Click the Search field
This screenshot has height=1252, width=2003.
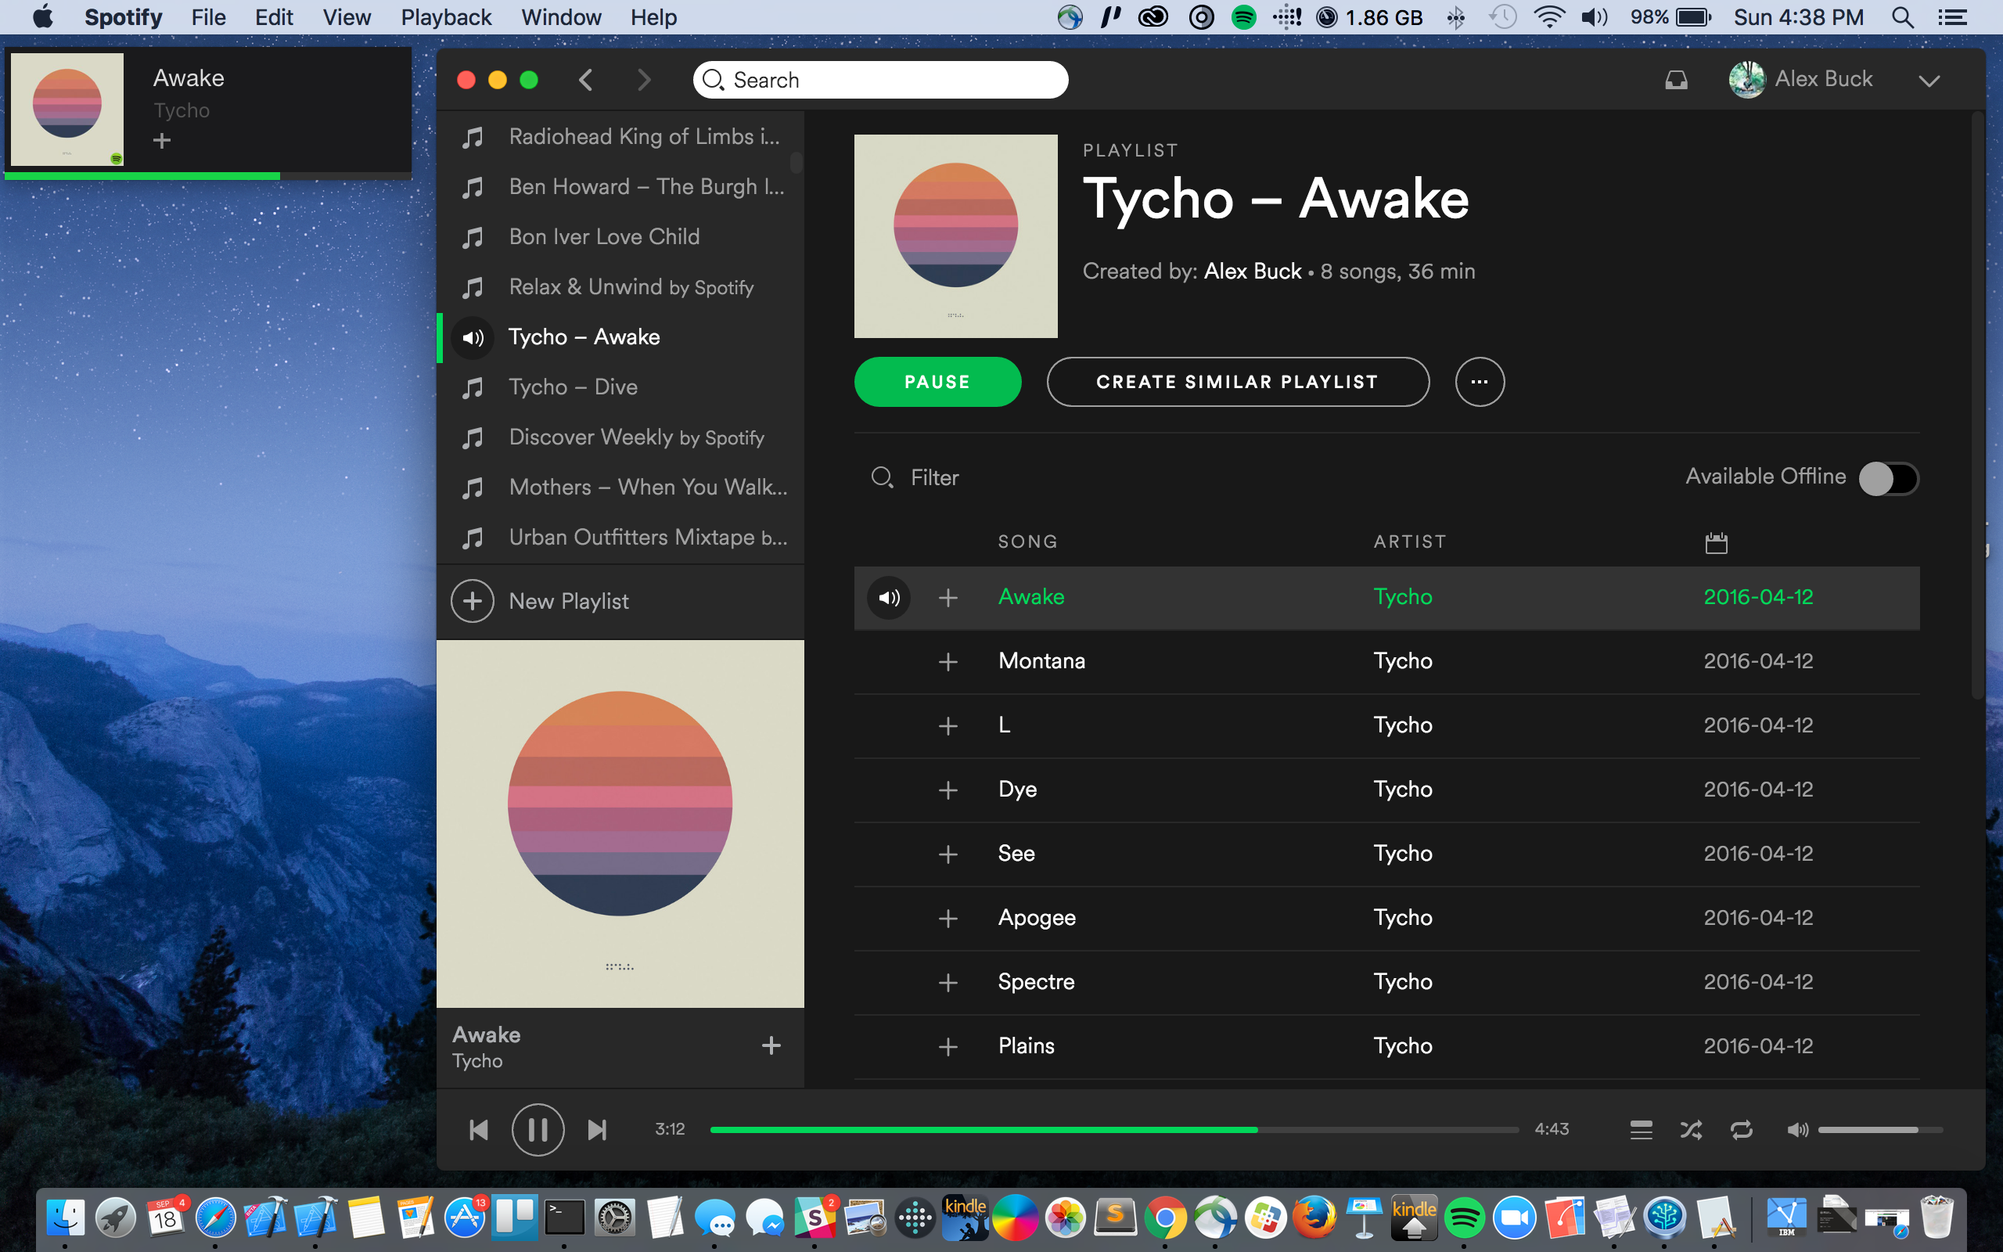click(x=881, y=80)
